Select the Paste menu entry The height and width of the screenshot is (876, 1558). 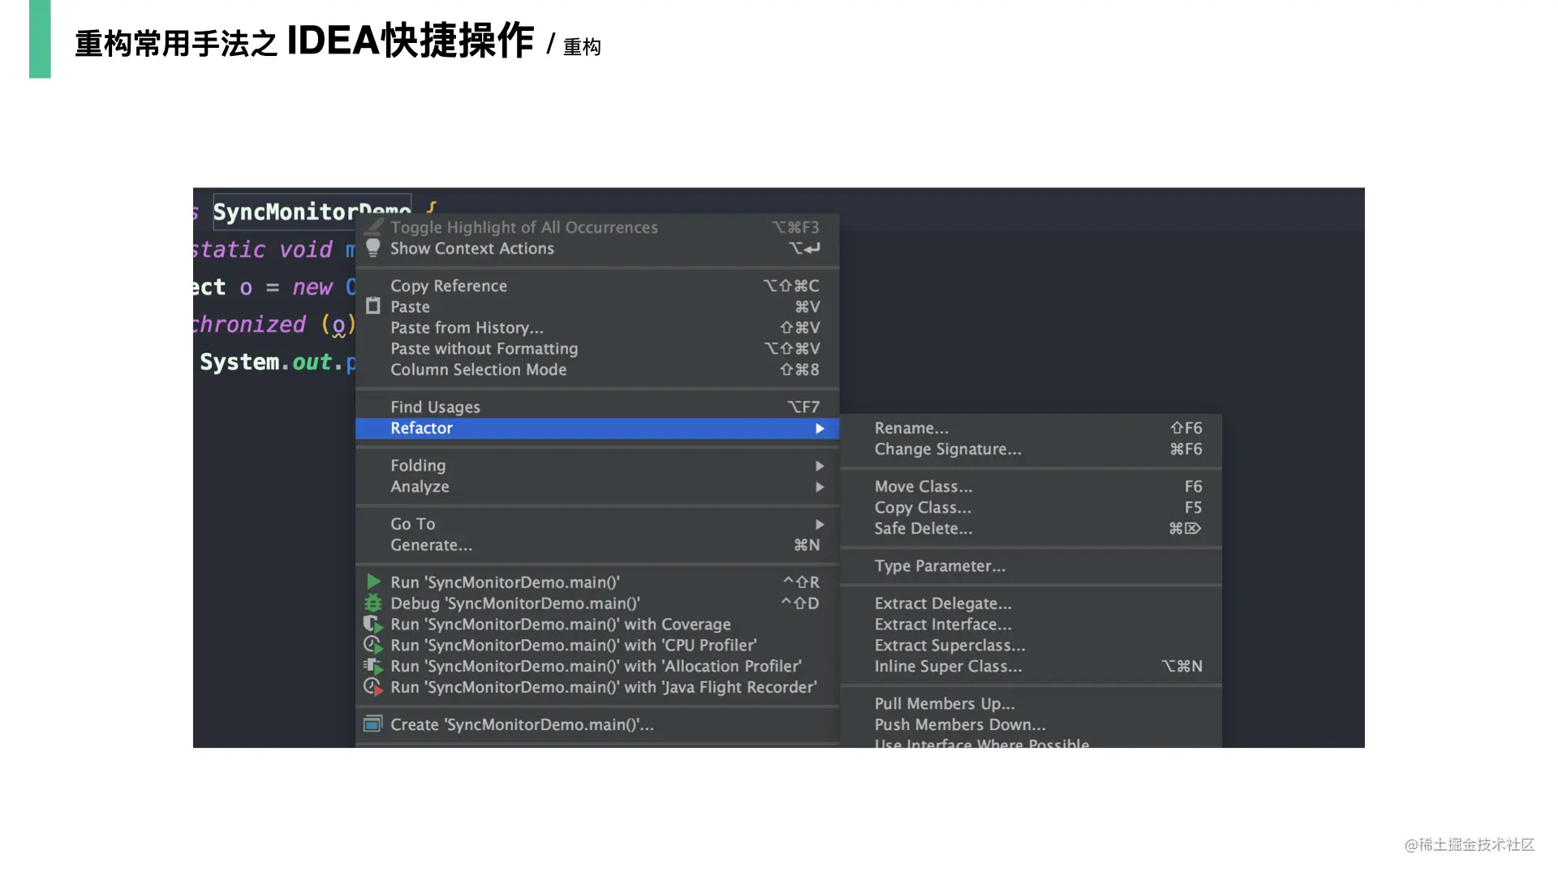[597, 307]
